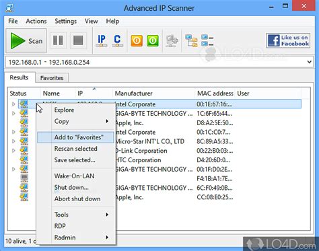Click the computer icon of the Micro-Star INT'L row
Viewport: 319px width, 251px height.
click(24, 141)
